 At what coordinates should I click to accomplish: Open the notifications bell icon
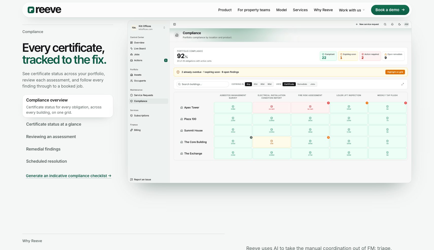pos(392,24)
